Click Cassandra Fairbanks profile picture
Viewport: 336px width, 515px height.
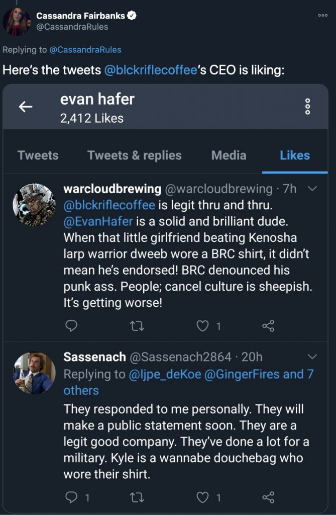pos(17,22)
